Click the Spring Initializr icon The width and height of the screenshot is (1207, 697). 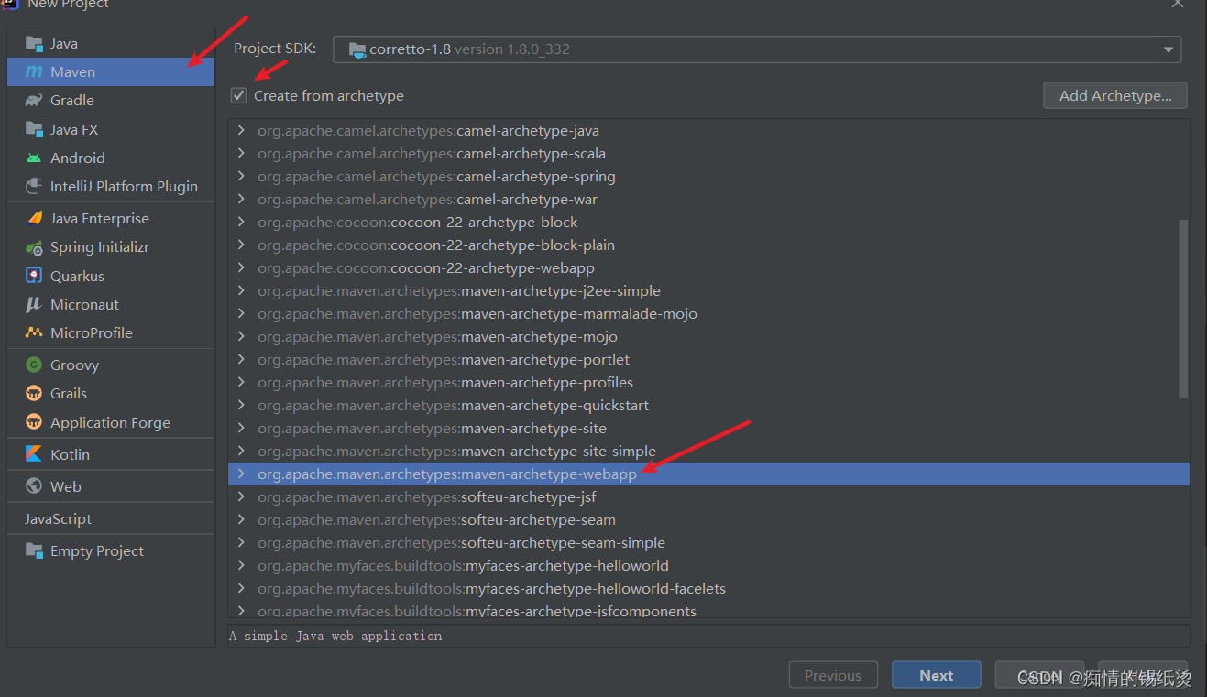[34, 247]
